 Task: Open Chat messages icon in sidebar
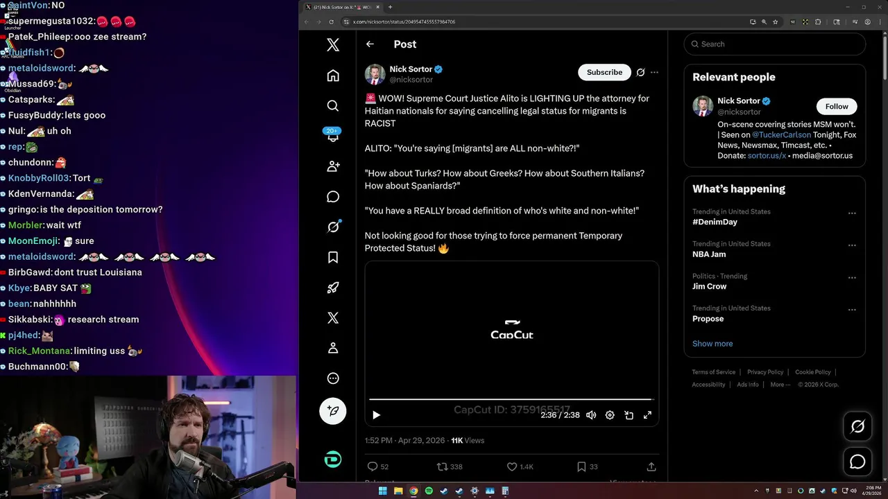pos(333,197)
